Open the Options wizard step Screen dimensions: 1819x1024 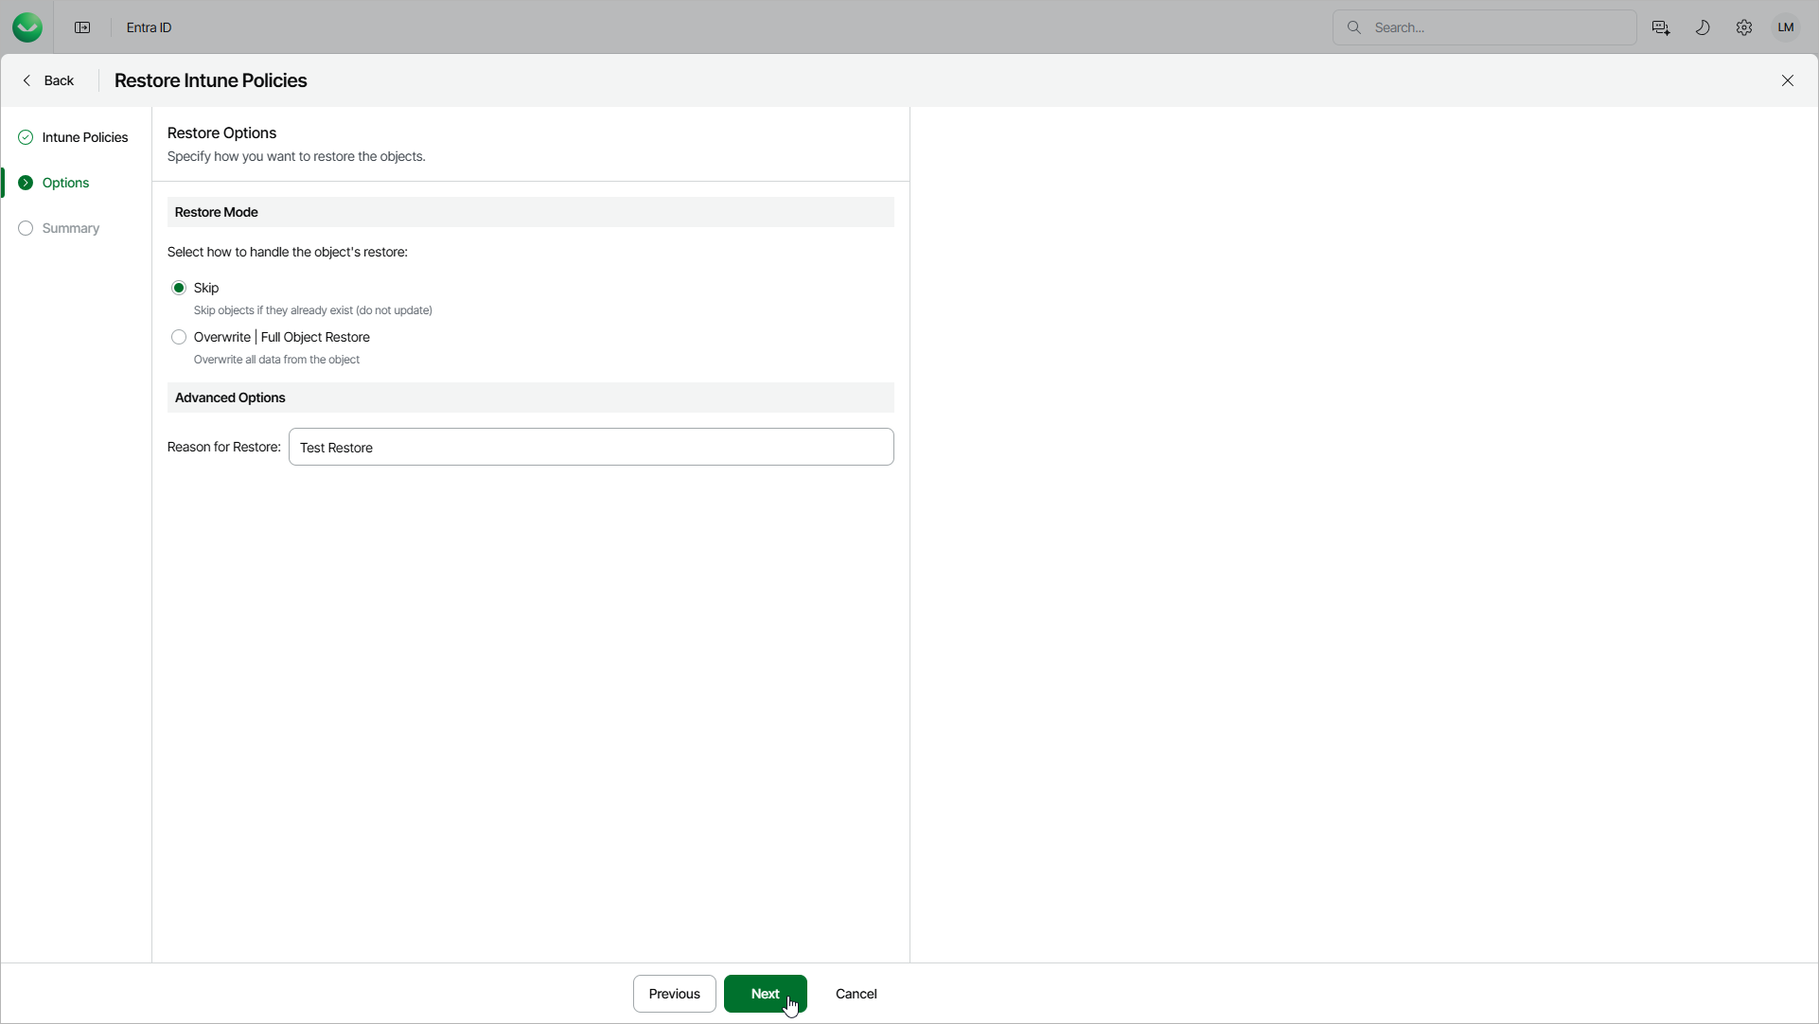(65, 183)
